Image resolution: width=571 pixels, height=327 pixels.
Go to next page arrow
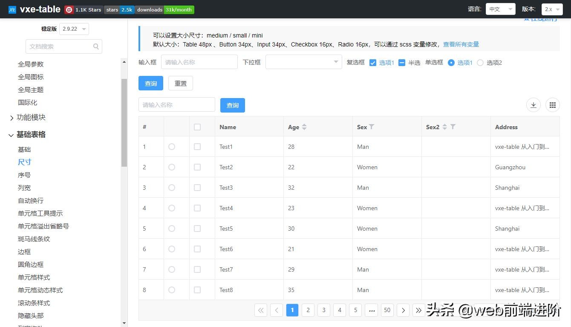point(403,310)
